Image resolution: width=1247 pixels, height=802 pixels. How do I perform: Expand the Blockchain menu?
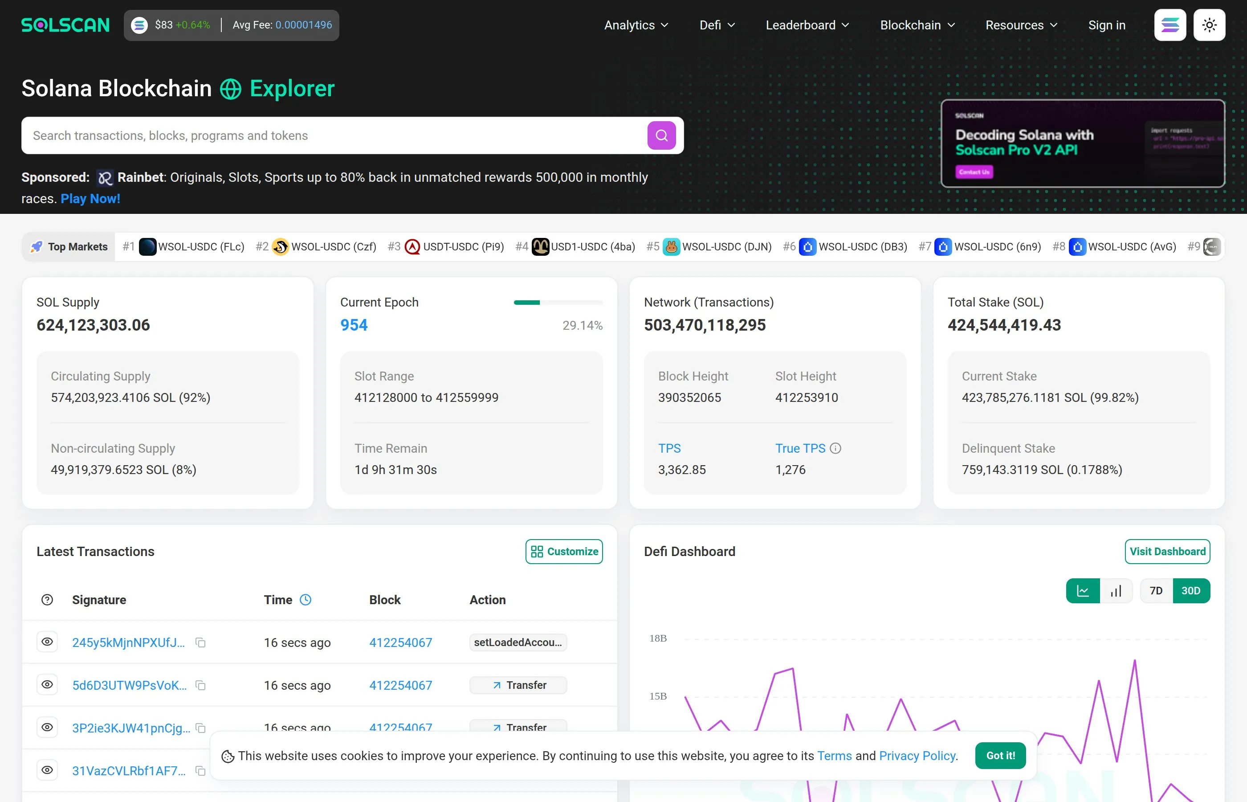pyautogui.click(x=917, y=25)
